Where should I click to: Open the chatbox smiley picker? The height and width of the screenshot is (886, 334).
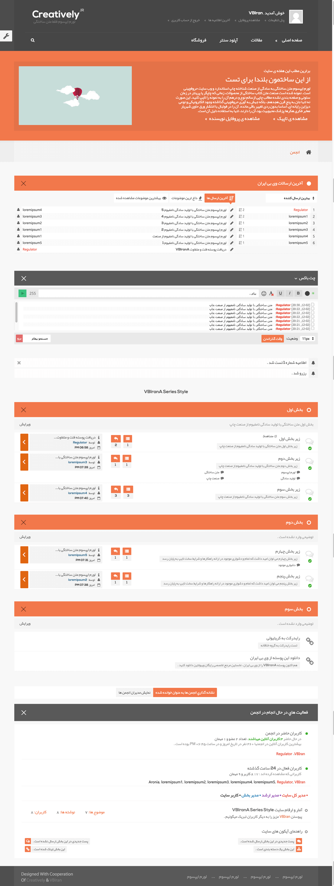click(264, 294)
